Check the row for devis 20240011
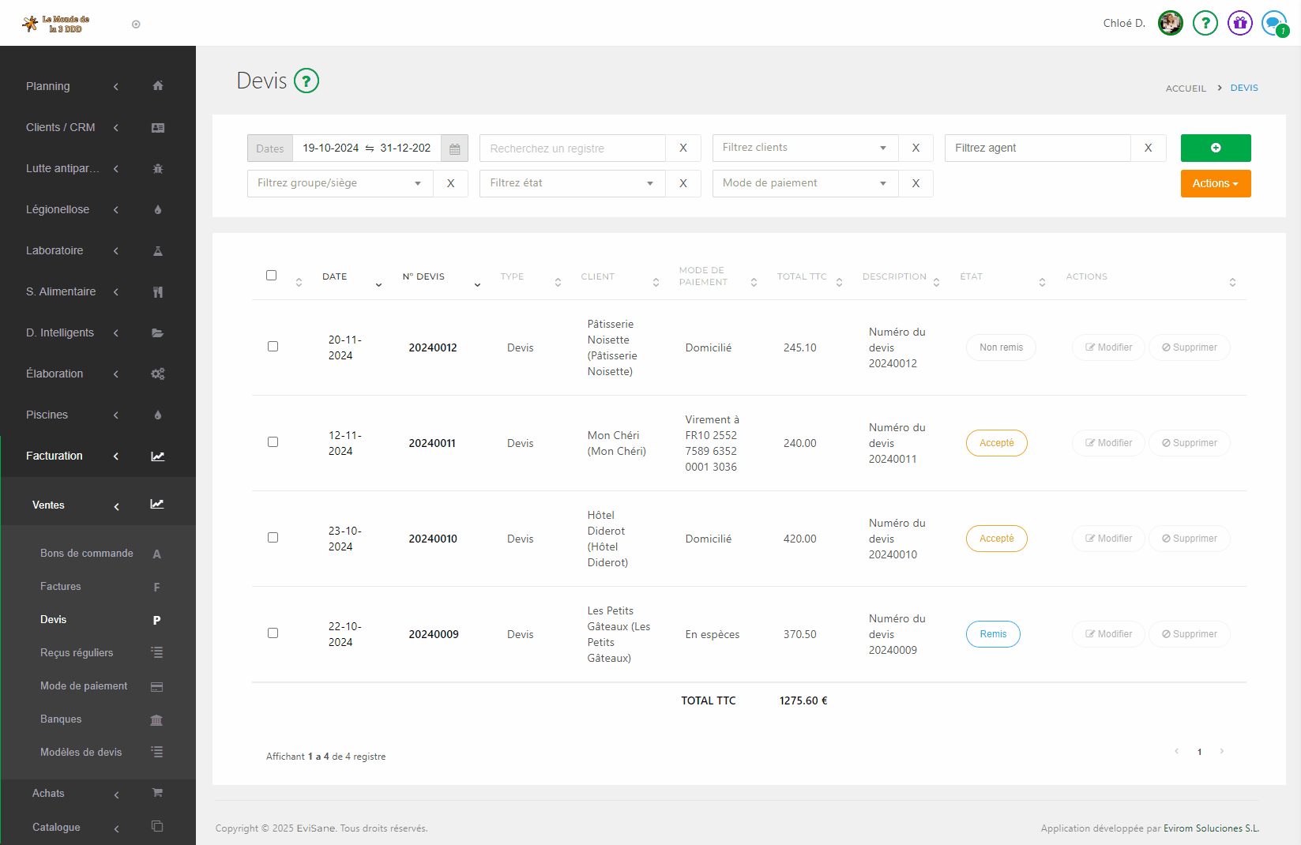The height and width of the screenshot is (845, 1301). coord(273,442)
